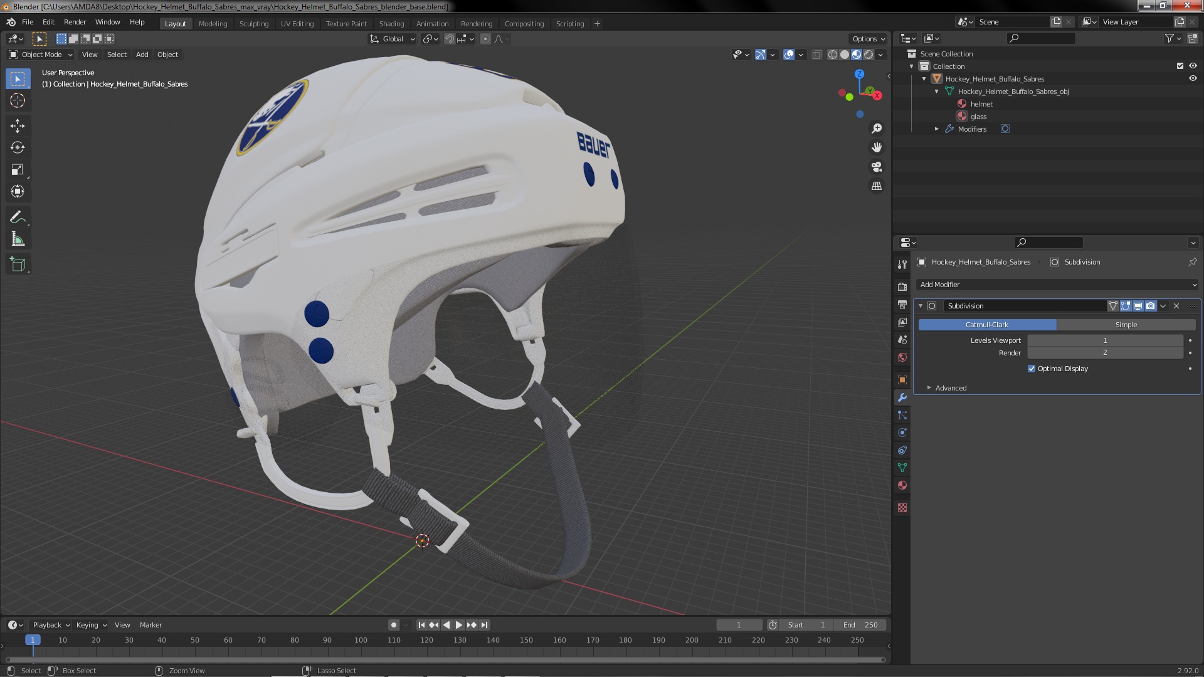Select the Simple subdivision type button
1204x677 pixels.
[x=1126, y=325]
